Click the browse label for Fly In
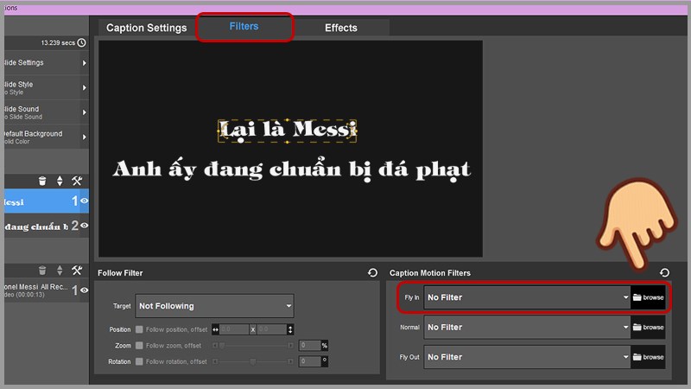Image resolution: width=691 pixels, height=389 pixels. [653, 297]
